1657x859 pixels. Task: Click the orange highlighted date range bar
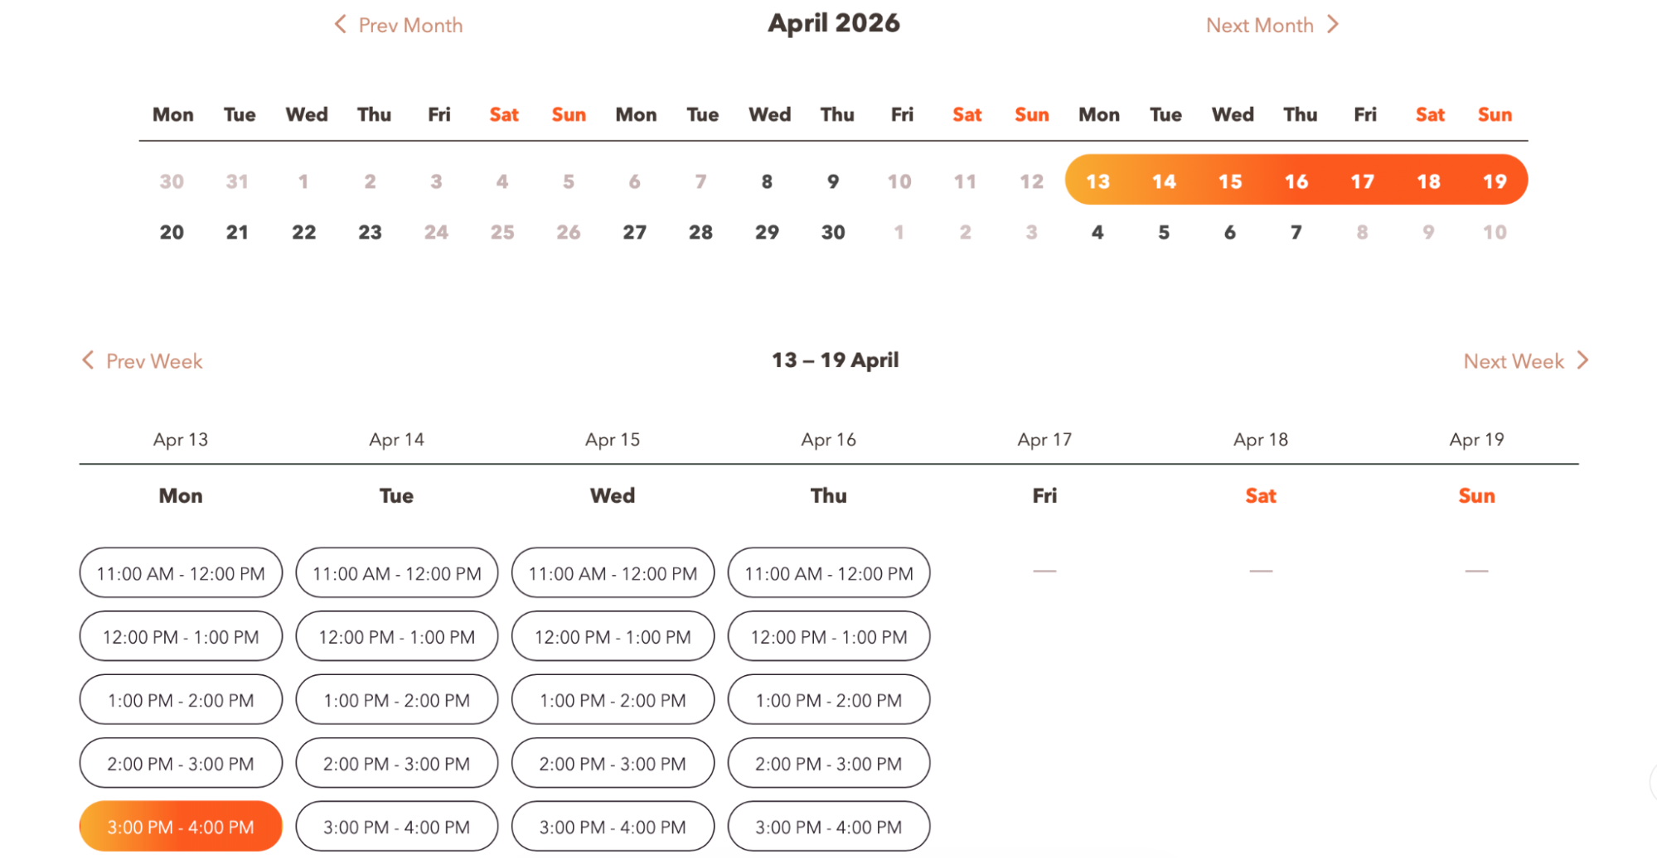pos(1296,181)
